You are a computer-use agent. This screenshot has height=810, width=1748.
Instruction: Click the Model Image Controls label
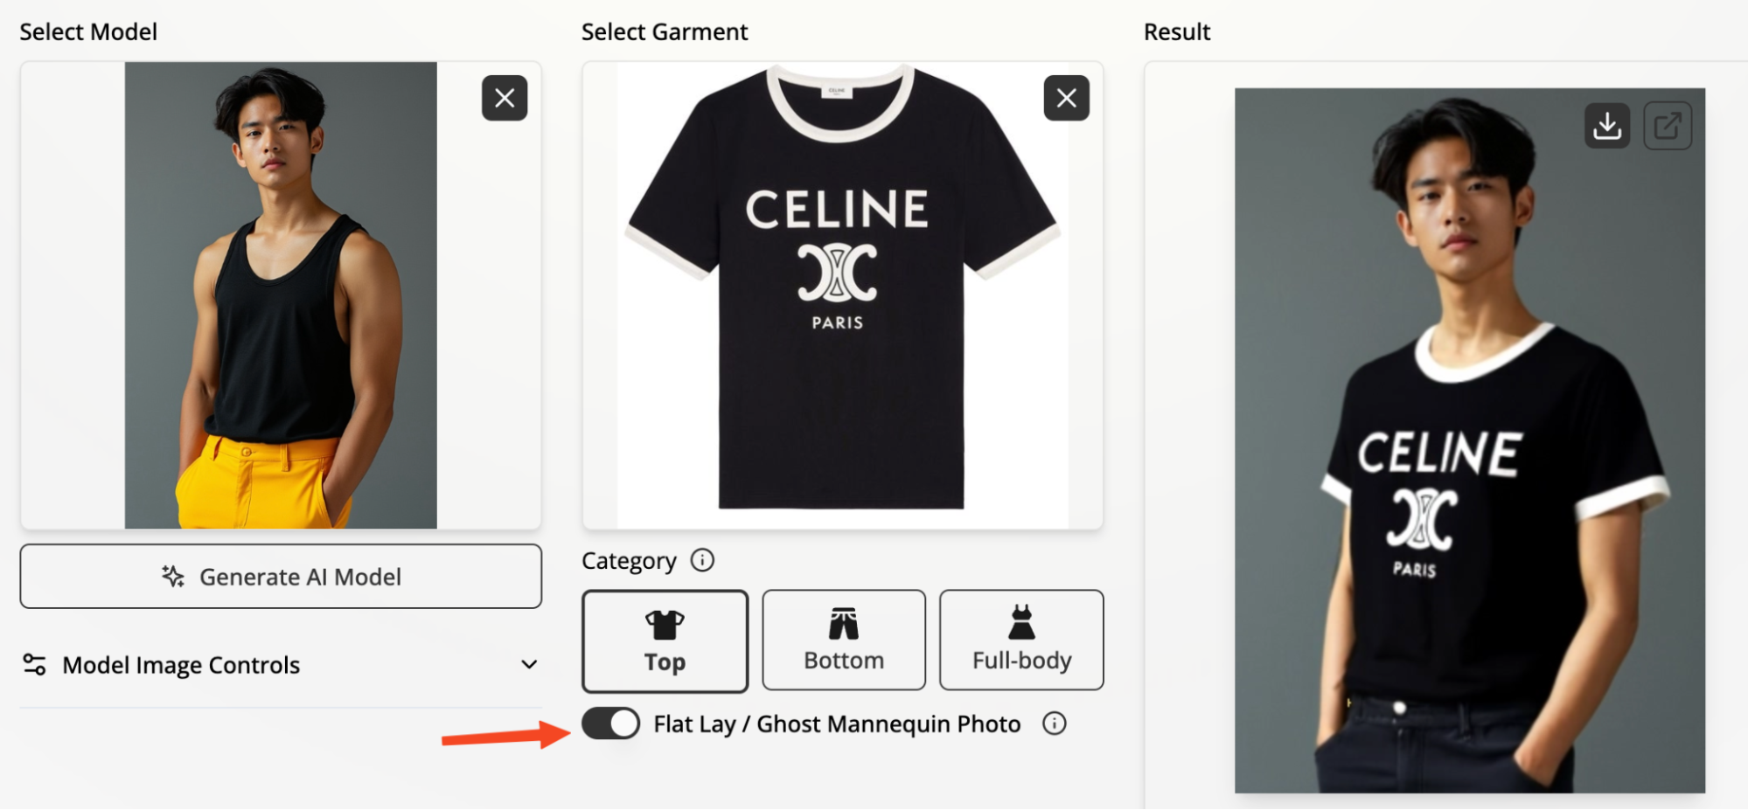181,665
